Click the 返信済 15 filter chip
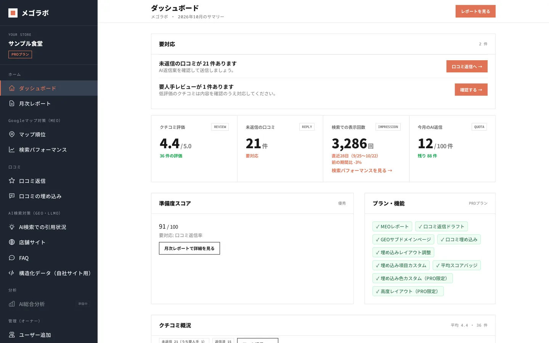The image size is (549, 343). 223,341
